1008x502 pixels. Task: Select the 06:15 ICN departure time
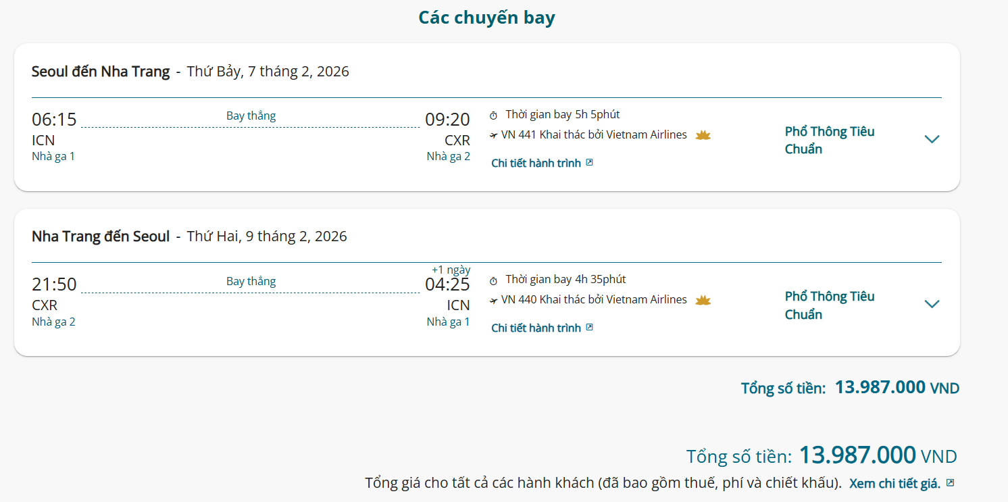tap(54, 120)
